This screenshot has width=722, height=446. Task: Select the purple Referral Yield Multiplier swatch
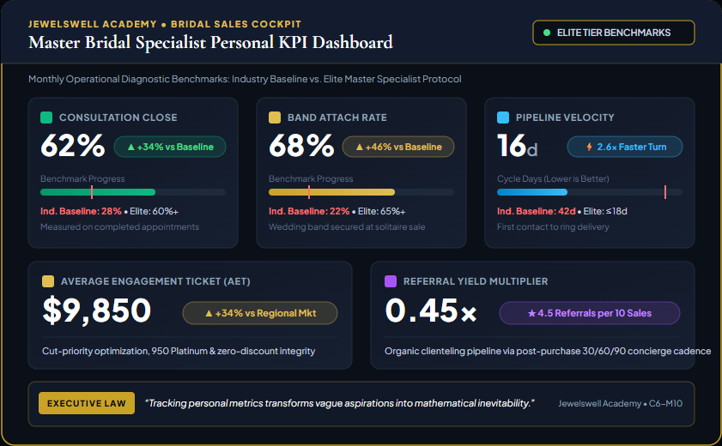(x=391, y=281)
